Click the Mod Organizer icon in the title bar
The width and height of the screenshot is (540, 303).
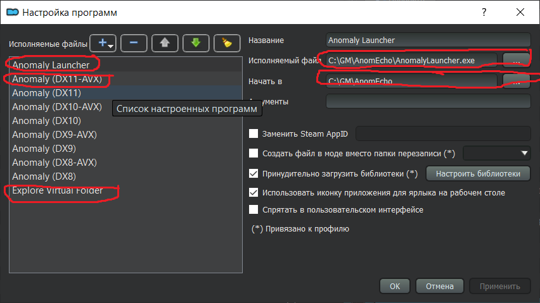[x=13, y=13]
